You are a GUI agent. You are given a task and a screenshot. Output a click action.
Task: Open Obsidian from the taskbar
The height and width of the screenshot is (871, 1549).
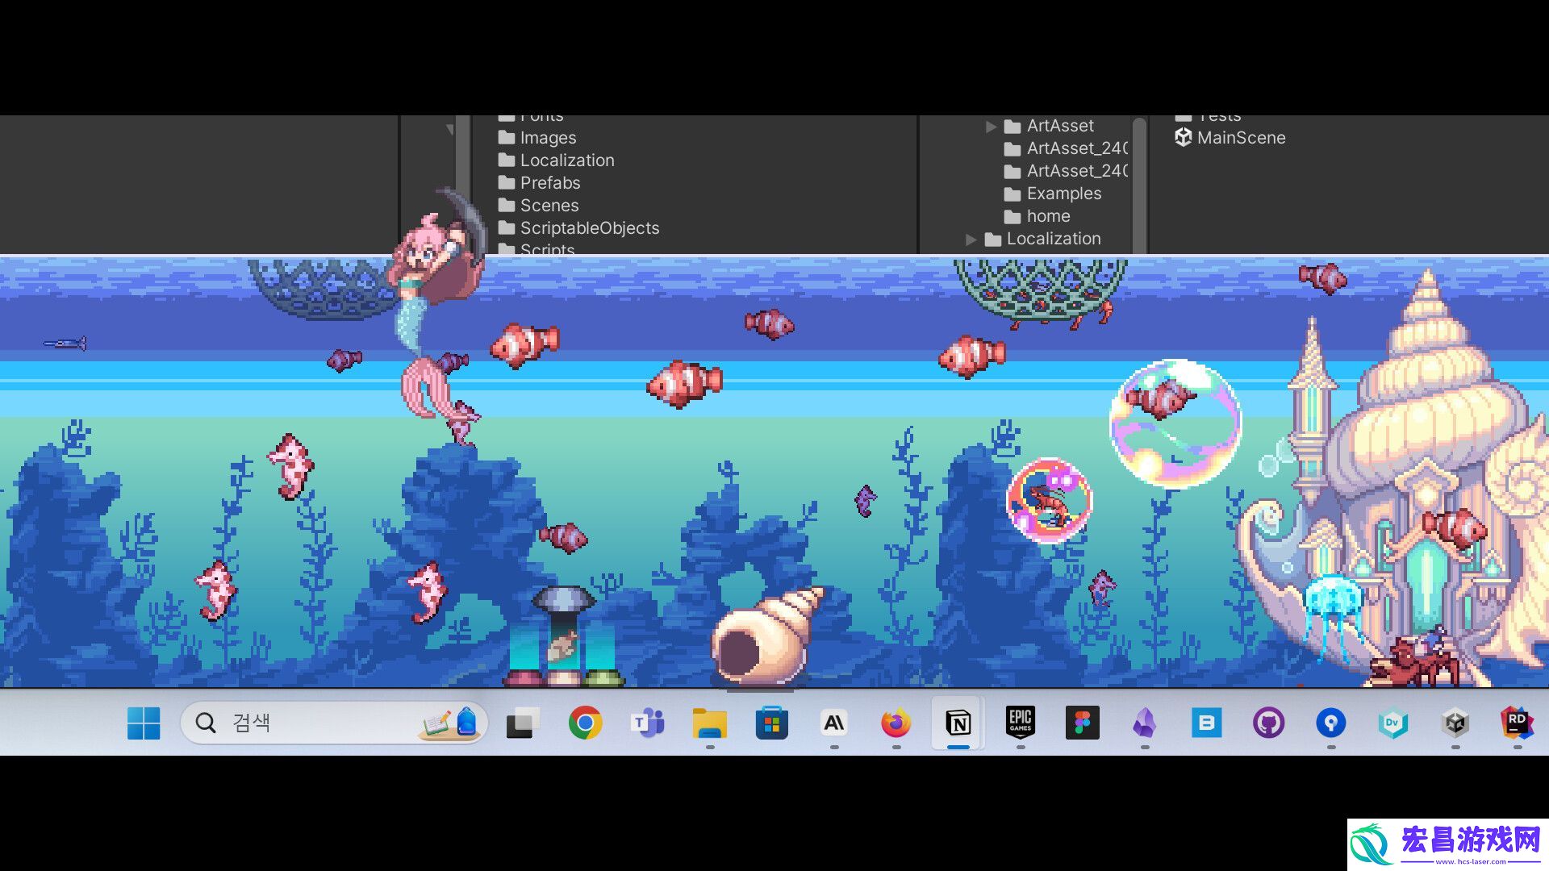(x=1145, y=723)
